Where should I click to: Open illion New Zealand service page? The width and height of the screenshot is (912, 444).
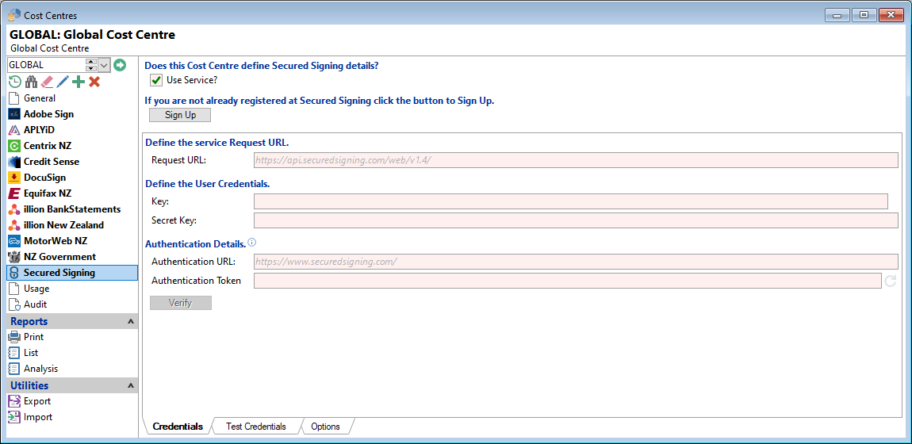tap(72, 225)
